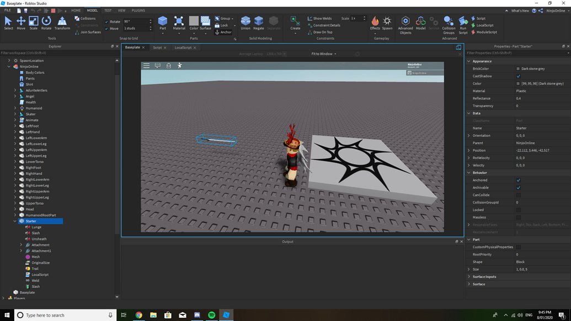Open the in-game emotes icon
This screenshot has width=571, height=321.
(179, 66)
